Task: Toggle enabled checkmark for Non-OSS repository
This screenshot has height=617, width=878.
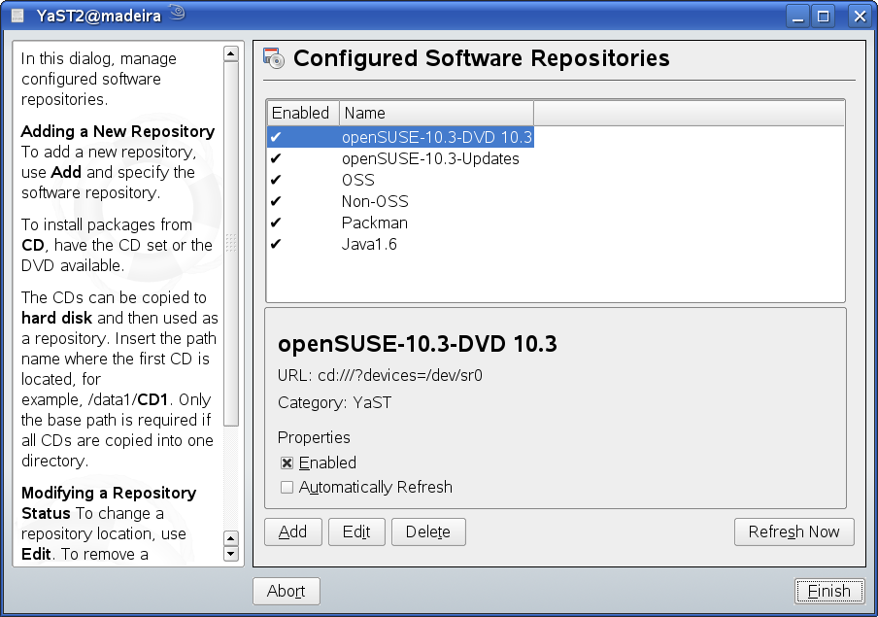Action: 276,201
